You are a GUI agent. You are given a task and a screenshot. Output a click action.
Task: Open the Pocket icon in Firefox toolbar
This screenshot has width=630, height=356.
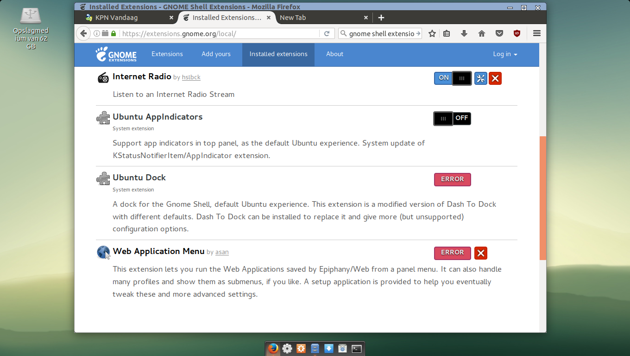pos(499,33)
